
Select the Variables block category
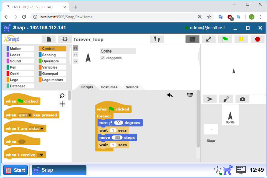pos(52,67)
